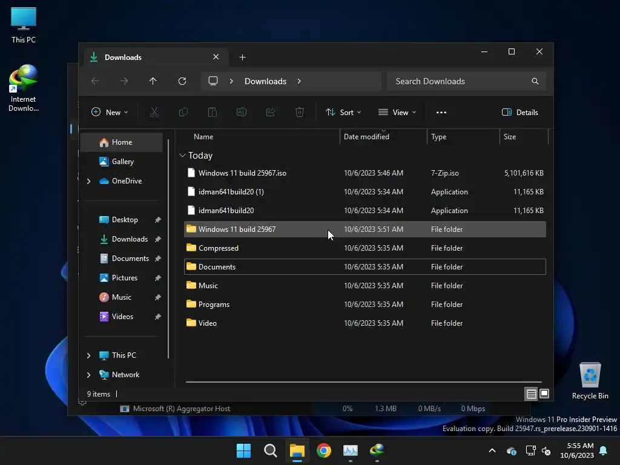Click the Search Downloads field
The height and width of the screenshot is (465, 620).
(x=466, y=81)
